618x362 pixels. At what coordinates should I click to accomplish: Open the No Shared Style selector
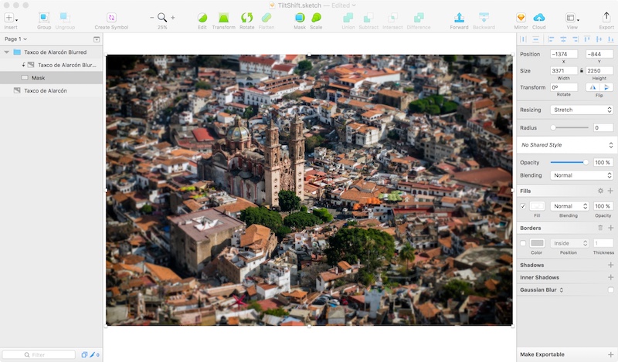pyautogui.click(x=566, y=144)
